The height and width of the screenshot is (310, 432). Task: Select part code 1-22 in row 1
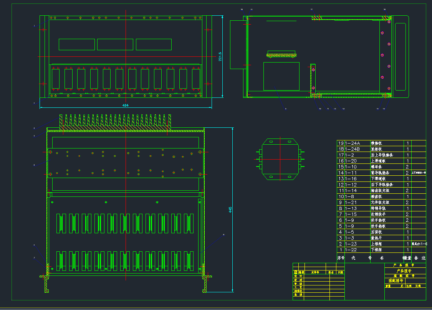tap(351, 250)
